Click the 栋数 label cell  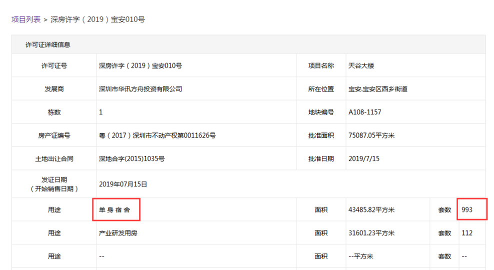pyautogui.click(x=54, y=112)
